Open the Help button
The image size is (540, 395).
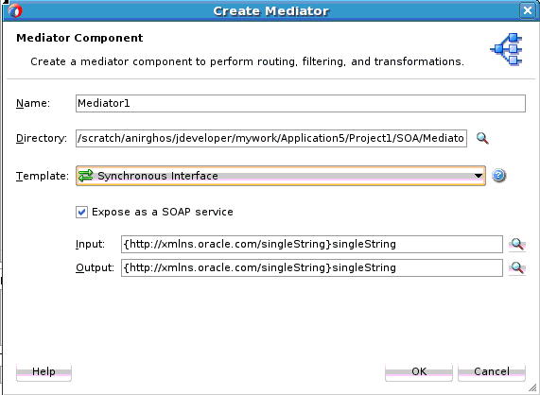(44, 371)
